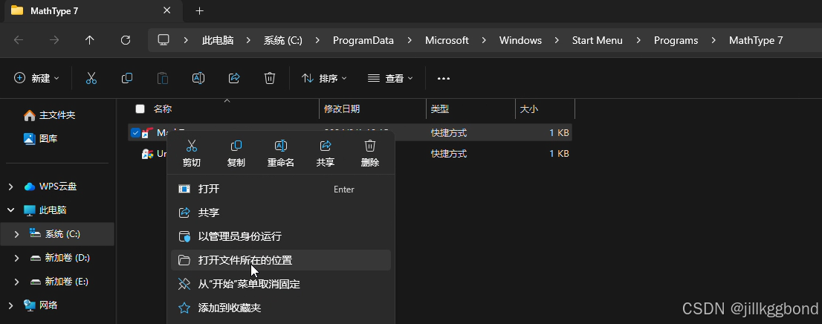Click the Delete trash icon in the toolbar
822x324 pixels.
click(x=270, y=79)
